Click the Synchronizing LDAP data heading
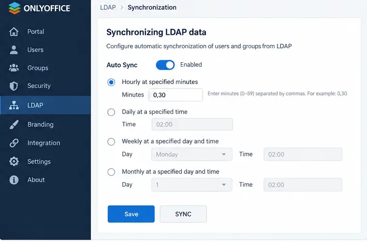The width and height of the screenshot is (367, 243). (x=156, y=32)
